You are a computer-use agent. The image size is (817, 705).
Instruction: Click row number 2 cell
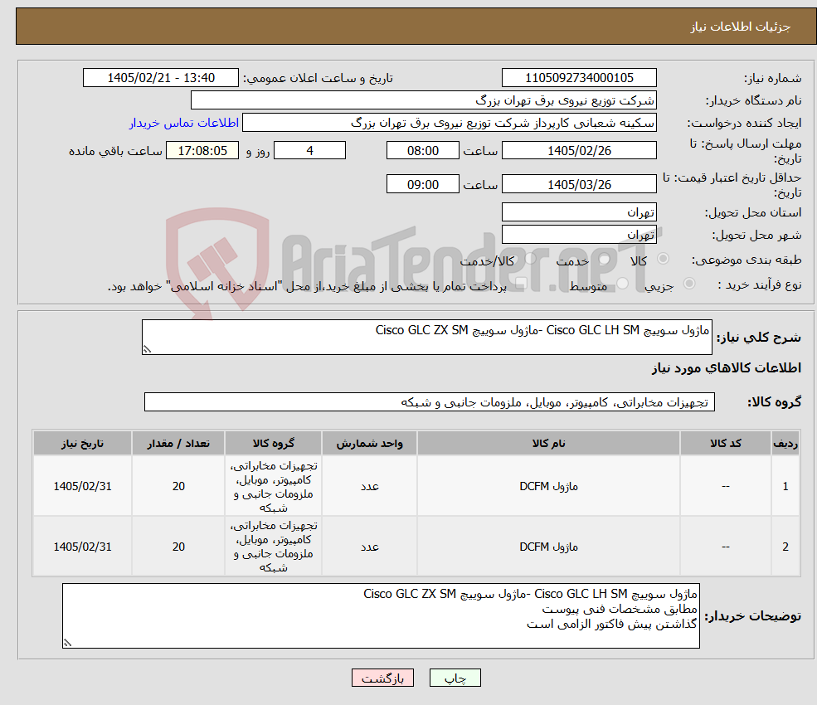click(785, 547)
